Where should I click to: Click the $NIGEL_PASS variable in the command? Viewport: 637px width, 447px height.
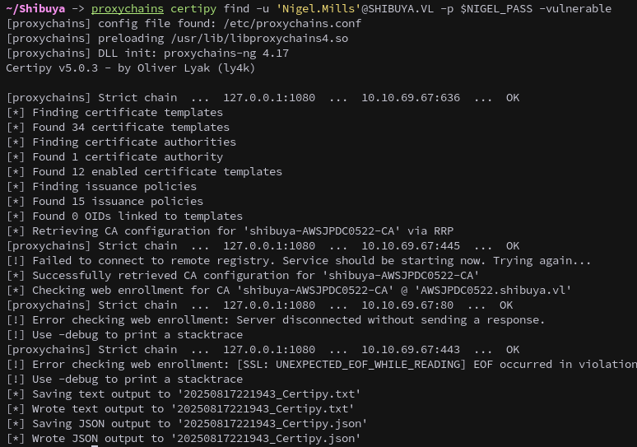496,8
